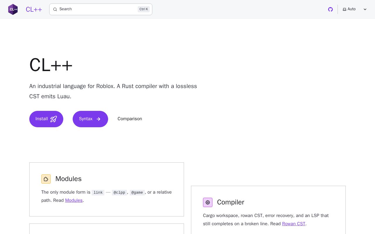
Task: Click the Ctrl K shortcut badge
Action: tap(144, 9)
